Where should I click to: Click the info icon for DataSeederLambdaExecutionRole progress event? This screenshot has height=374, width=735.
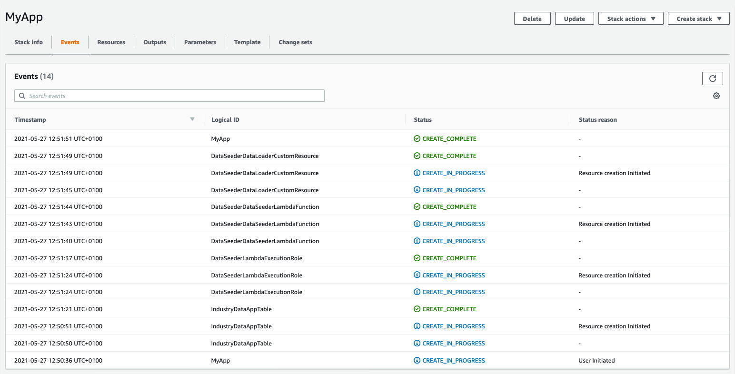417,275
